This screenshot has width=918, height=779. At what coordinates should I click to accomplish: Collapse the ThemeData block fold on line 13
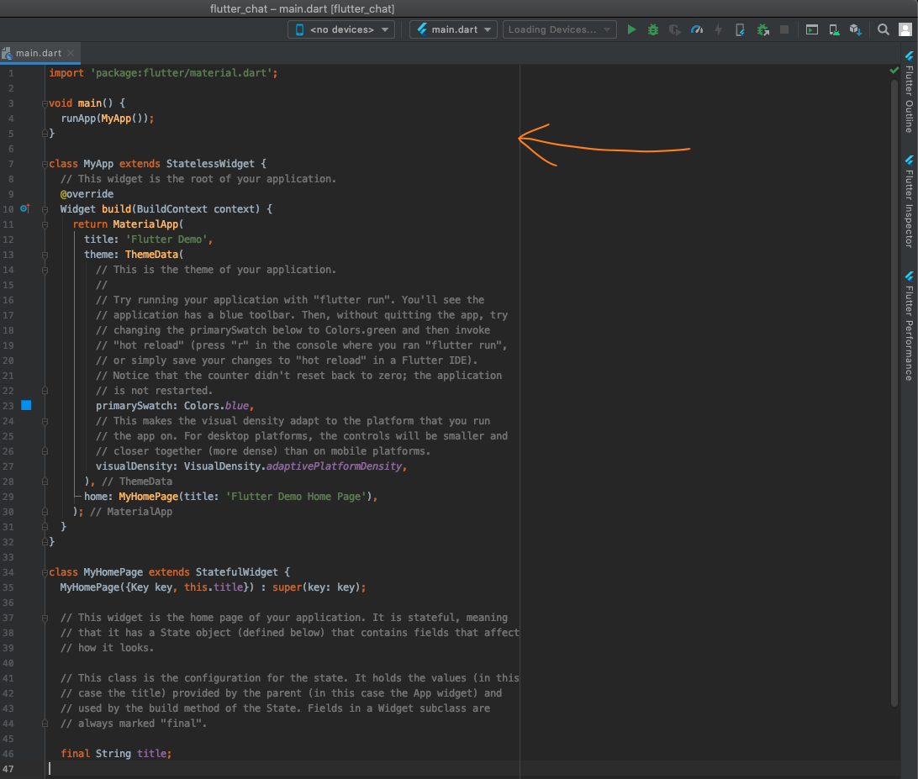click(x=44, y=255)
